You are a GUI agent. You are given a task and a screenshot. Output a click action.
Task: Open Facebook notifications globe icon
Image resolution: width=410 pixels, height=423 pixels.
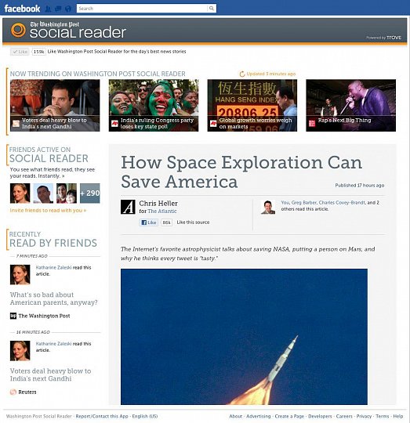[68, 9]
